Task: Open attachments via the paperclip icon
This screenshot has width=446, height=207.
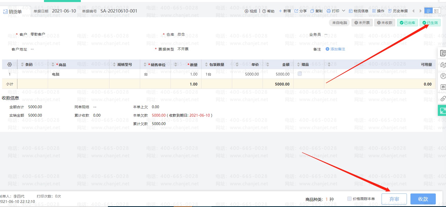Action: 443,99
